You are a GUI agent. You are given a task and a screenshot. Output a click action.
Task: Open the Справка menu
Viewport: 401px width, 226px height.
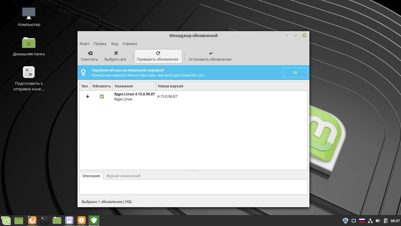(130, 44)
